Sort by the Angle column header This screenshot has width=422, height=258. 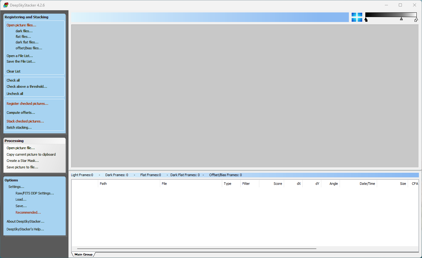click(x=331, y=184)
